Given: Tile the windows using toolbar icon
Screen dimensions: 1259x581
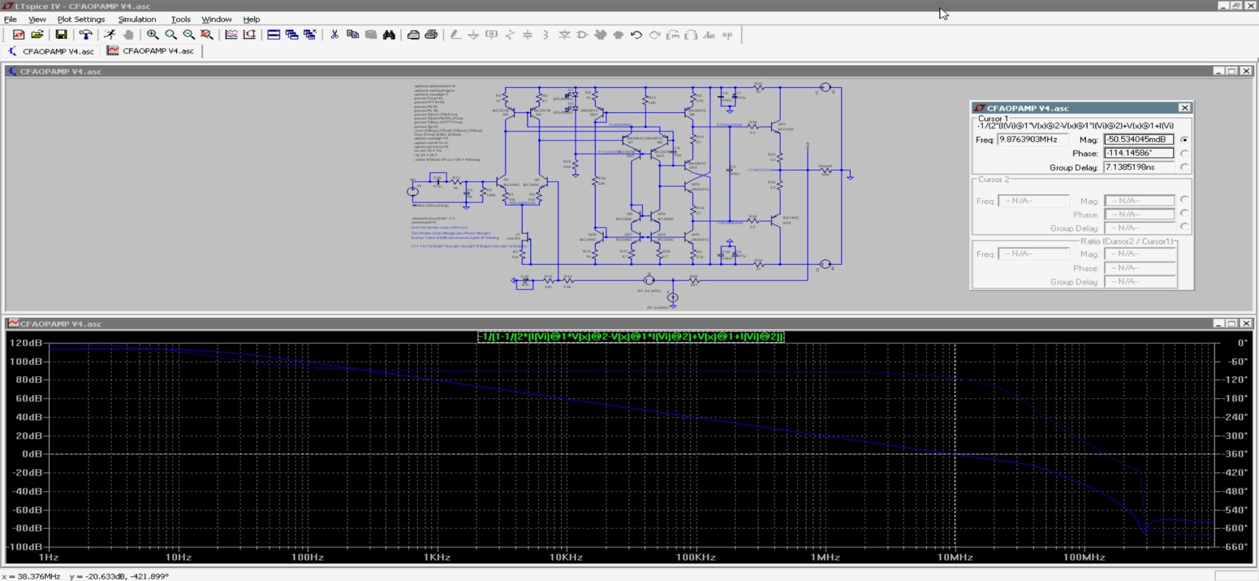Looking at the screenshot, I should 274,35.
